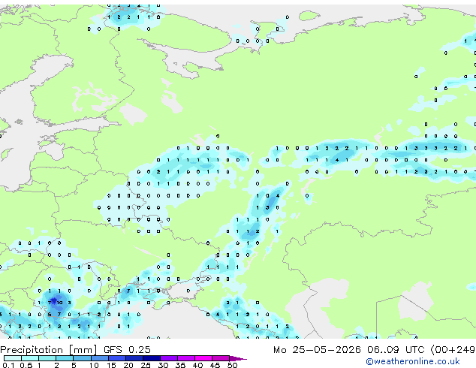
Task: Click the 1–2 mm legend swatch
Action: coord(47,358)
